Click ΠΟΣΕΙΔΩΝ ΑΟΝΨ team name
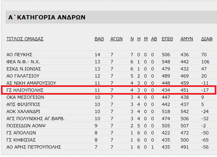The width and height of the screenshot is (217, 157). tap(26, 126)
